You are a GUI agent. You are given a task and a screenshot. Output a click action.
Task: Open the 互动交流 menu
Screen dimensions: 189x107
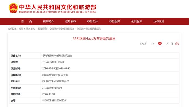coord(159,21)
